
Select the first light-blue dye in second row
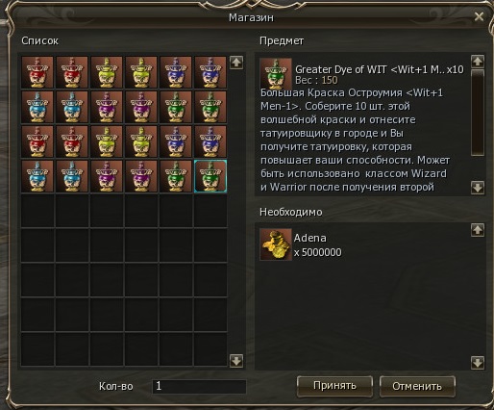(x=37, y=107)
